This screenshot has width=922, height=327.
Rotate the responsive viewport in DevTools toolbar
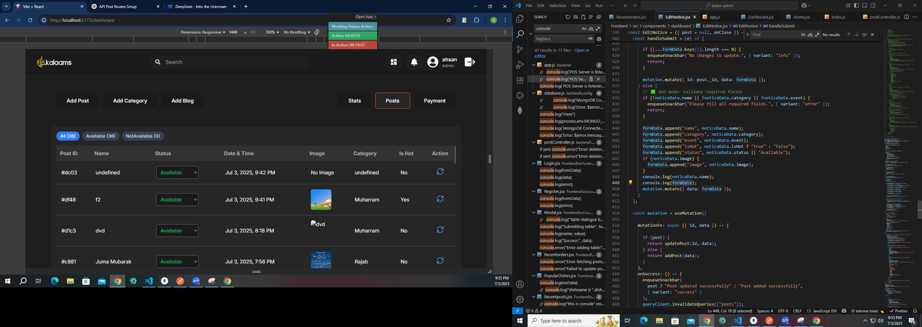click(x=317, y=32)
